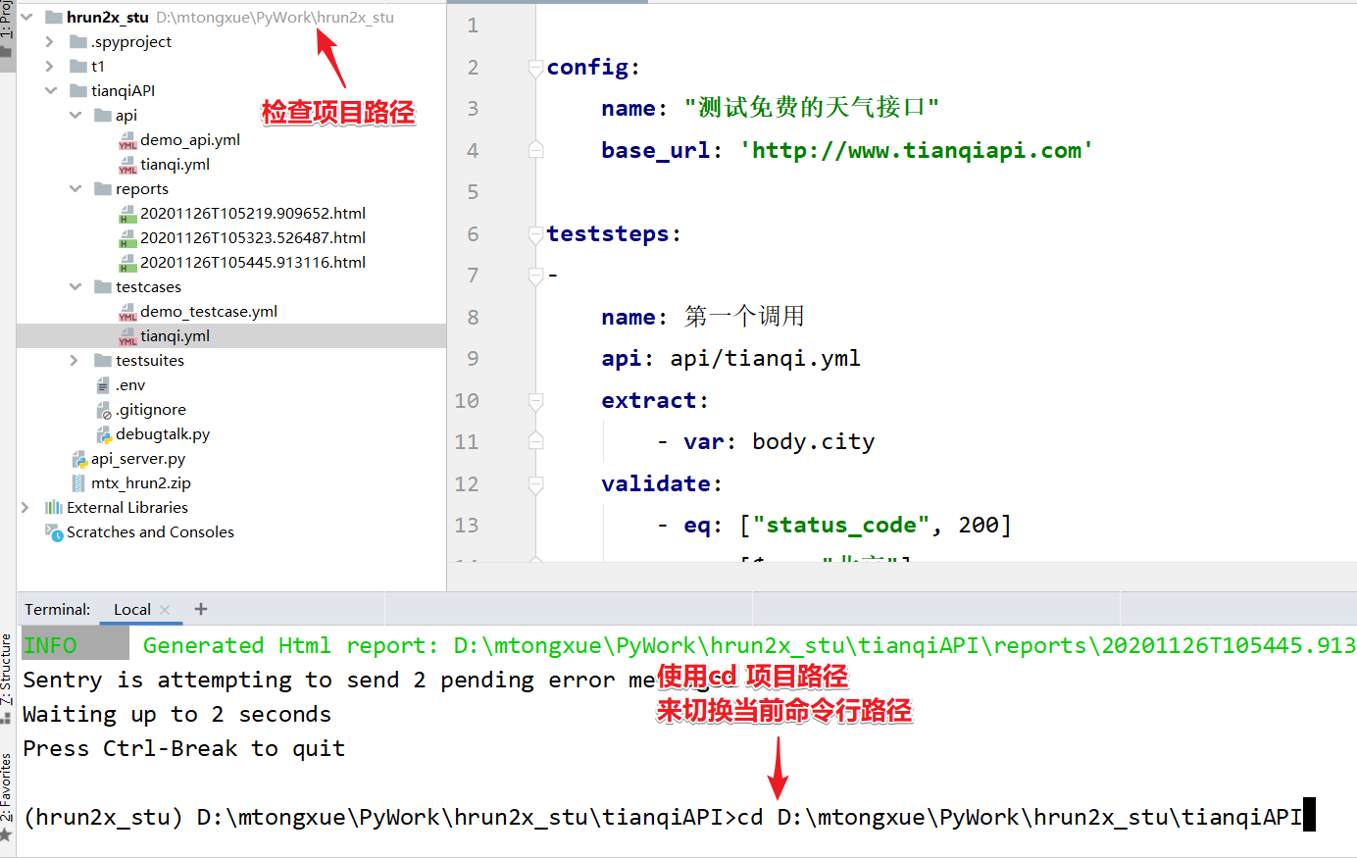Select debugtalk.py in project tree

(x=163, y=434)
